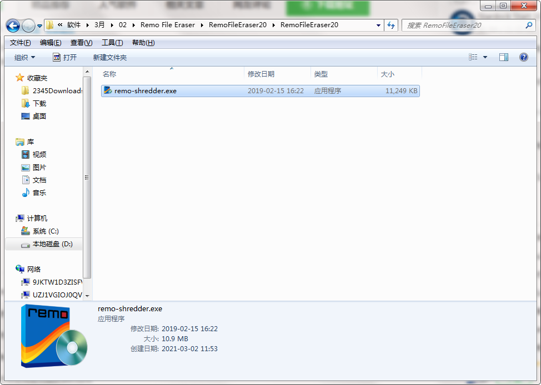Open the more view options arrow
Image resolution: width=541 pixels, height=385 pixels.
point(485,57)
